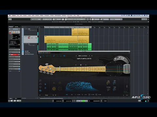157x117 pixels.
Task: Select the third effect icon in the plugin's left FX column
Action: click(40, 87)
